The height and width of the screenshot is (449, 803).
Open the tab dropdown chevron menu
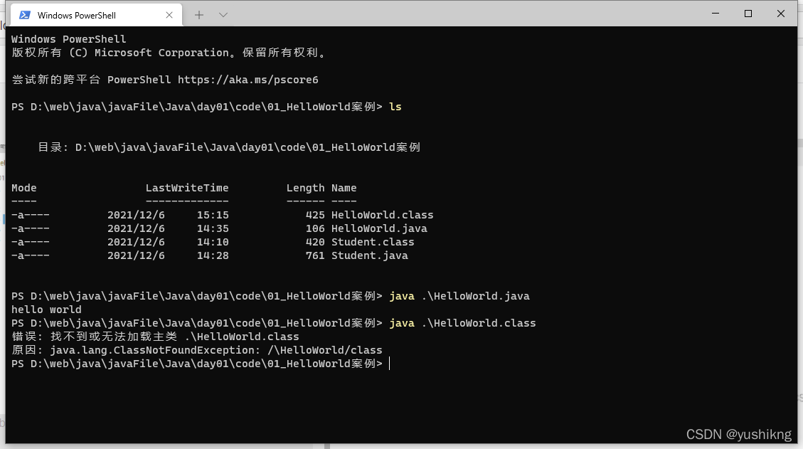[223, 14]
